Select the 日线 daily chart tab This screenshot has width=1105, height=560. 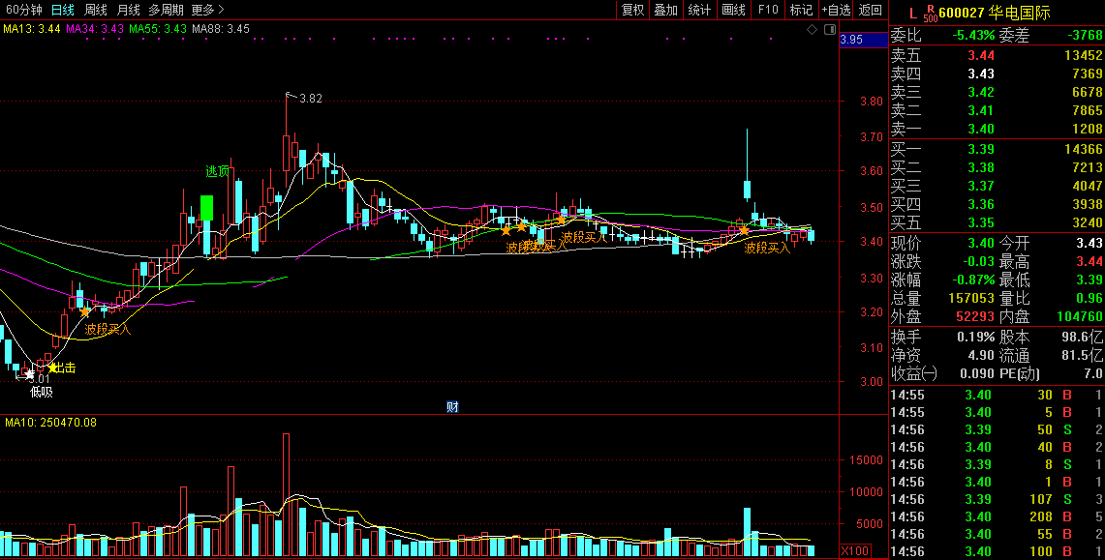pos(63,10)
